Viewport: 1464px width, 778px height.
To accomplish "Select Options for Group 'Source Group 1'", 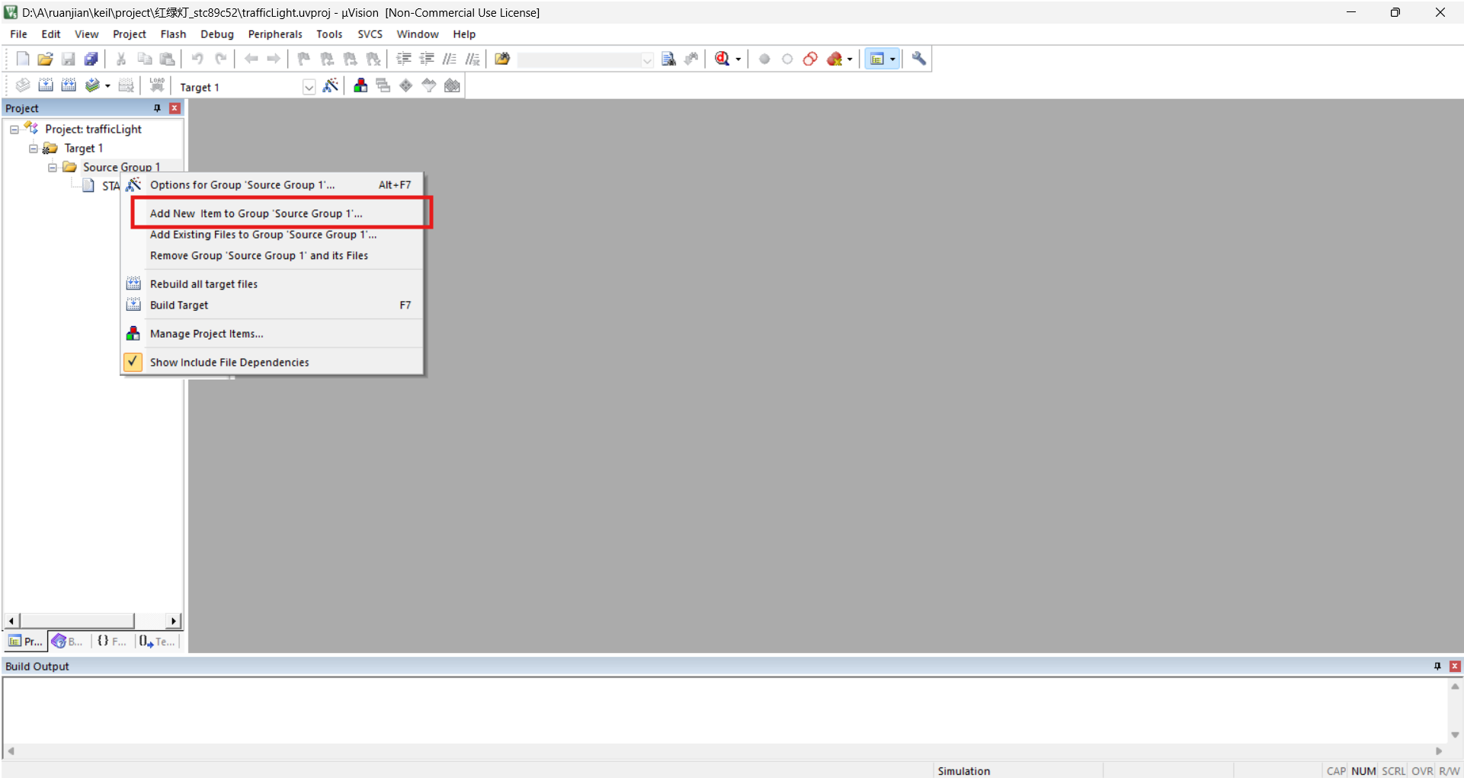I will [271, 184].
